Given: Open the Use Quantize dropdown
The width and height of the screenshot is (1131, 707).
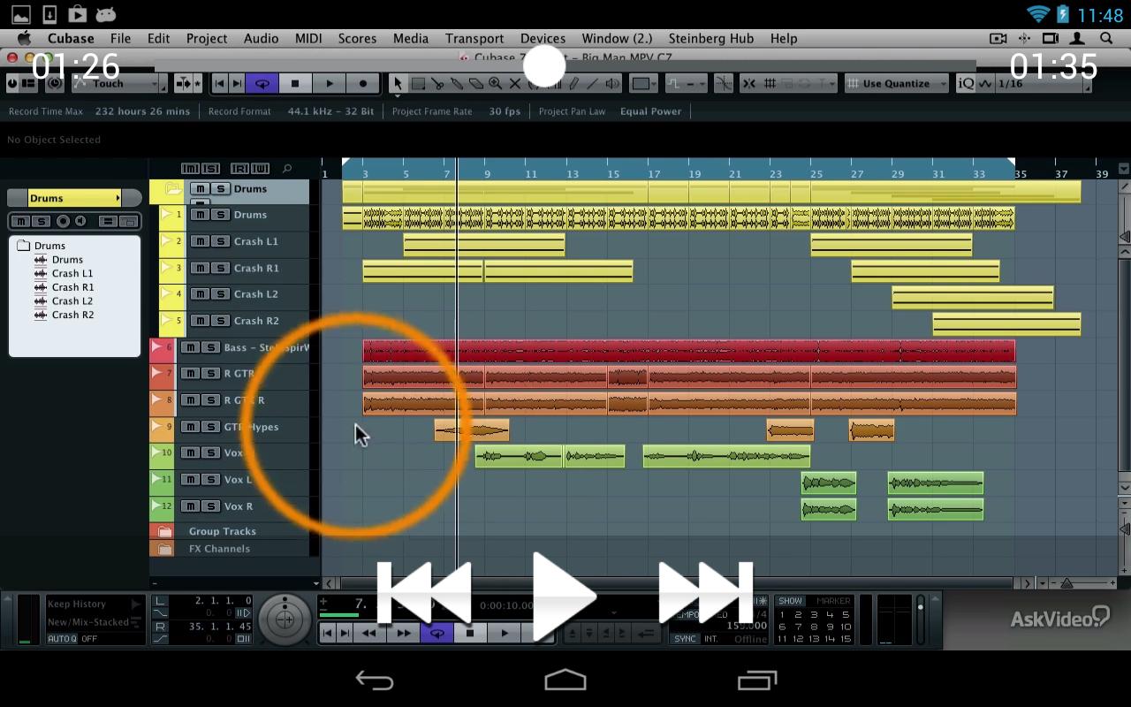Looking at the screenshot, I should 896,84.
